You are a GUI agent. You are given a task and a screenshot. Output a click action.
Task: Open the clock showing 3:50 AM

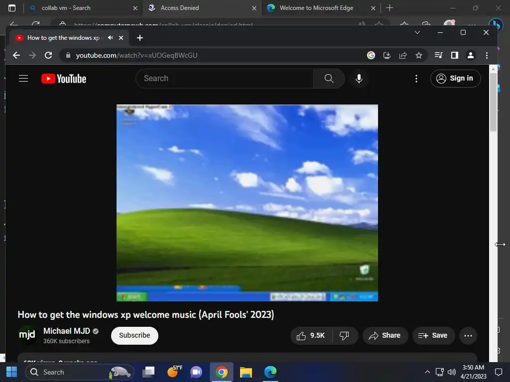(x=473, y=372)
